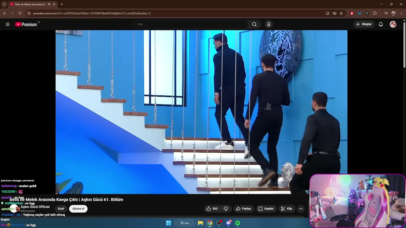Open the YouTube account avatar menu
406x228 pixels.
[x=393, y=24]
